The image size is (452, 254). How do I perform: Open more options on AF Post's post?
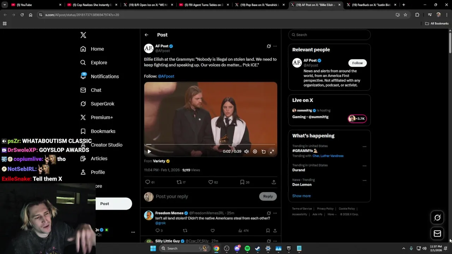point(275,46)
